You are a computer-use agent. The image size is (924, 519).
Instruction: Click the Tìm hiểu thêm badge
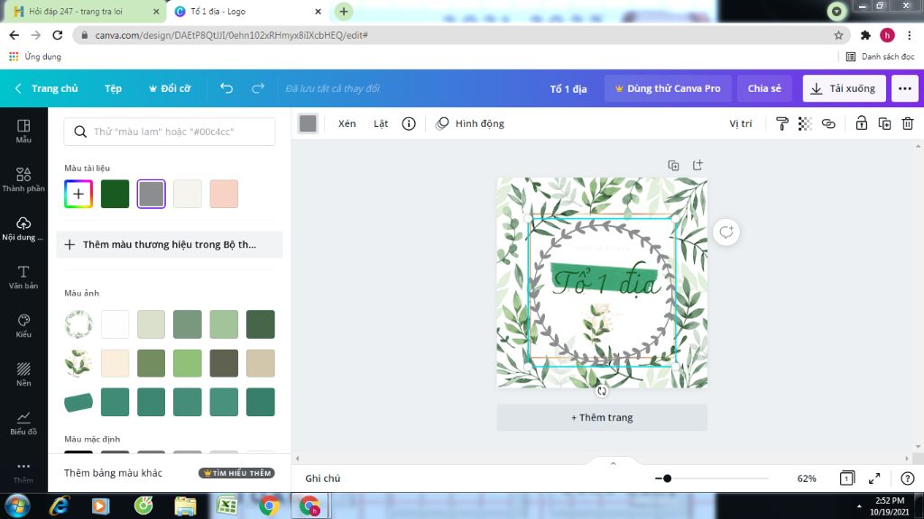[x=237, y=473]
